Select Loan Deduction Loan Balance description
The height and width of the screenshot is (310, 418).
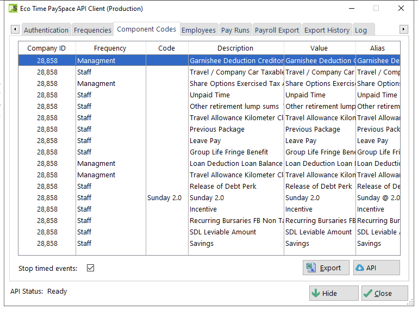(236, 163)
